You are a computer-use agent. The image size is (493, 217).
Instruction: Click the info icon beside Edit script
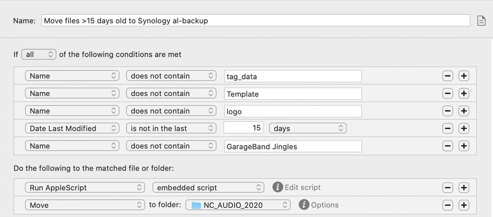[x=278, y=187]
